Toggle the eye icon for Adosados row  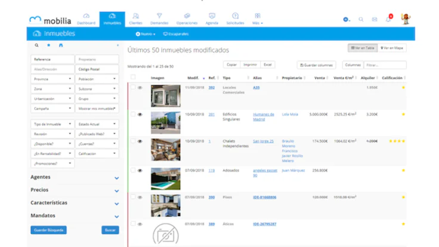[x=140, y=171]
